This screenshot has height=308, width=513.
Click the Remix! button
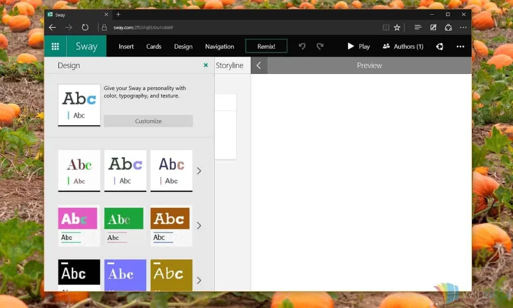[x=266, y=46]
